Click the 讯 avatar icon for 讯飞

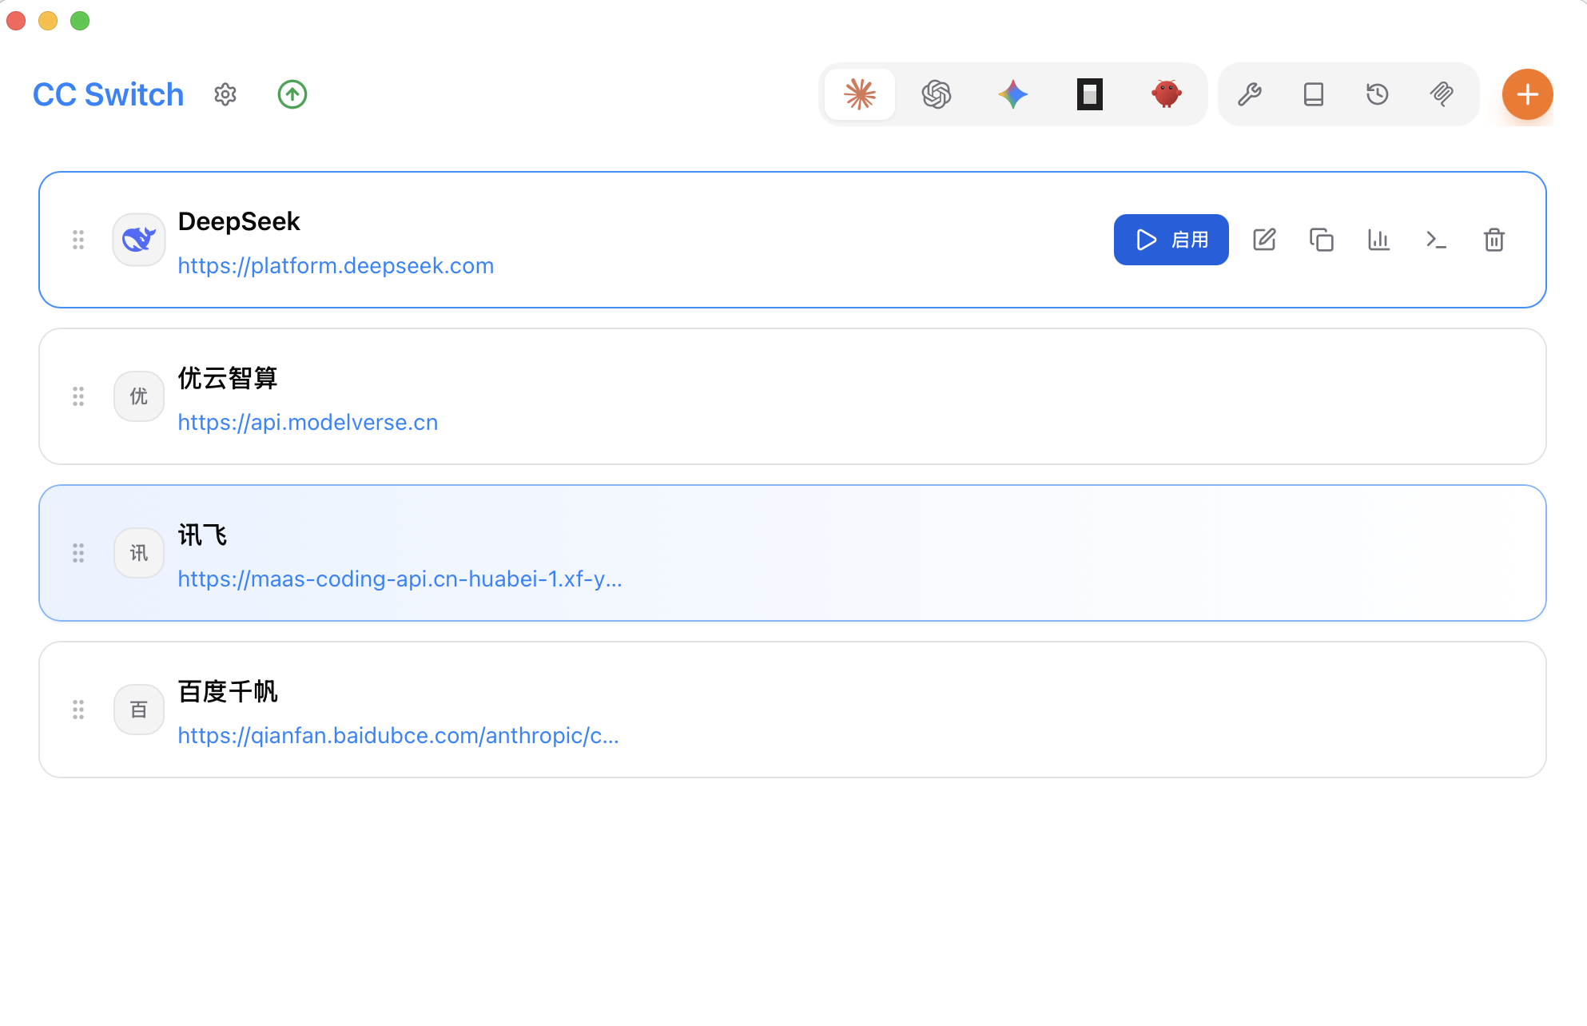pos(139,553)
